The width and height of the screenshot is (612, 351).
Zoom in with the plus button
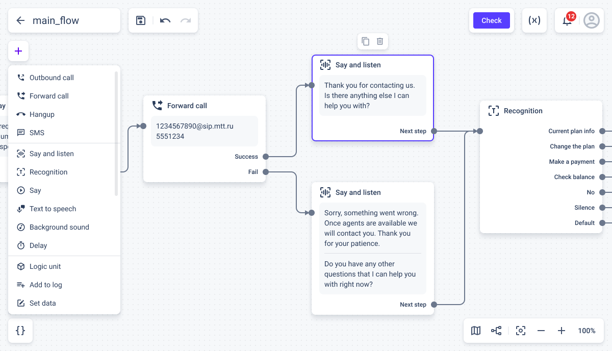(x=562, y=331)
